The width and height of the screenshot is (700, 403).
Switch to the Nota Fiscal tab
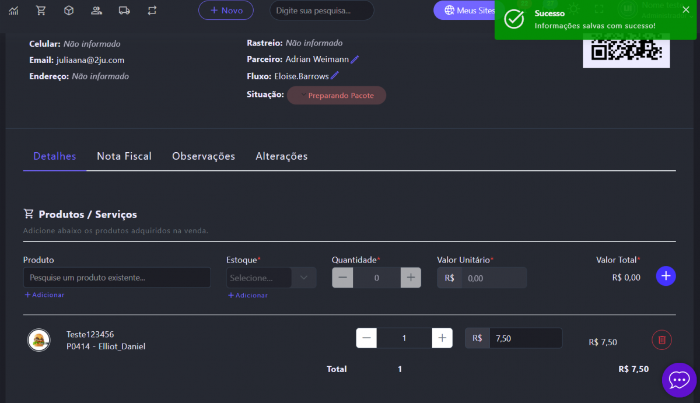[x=124, y=156]
